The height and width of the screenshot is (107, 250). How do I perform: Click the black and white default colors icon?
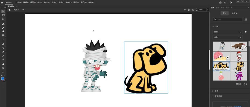(2, 75)
